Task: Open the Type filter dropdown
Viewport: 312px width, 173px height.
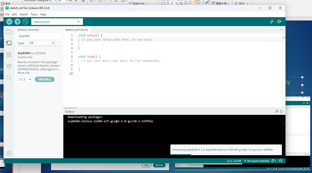Action: 42,43
